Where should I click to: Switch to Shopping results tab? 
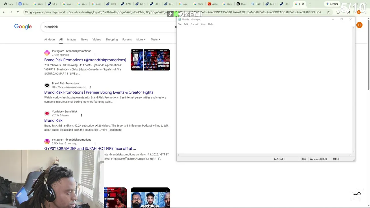pos(112,40)
